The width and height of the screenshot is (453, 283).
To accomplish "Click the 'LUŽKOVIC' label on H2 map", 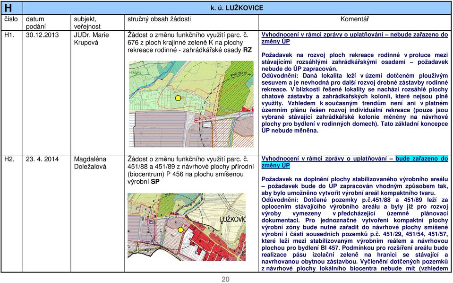I will coord(232,219).
